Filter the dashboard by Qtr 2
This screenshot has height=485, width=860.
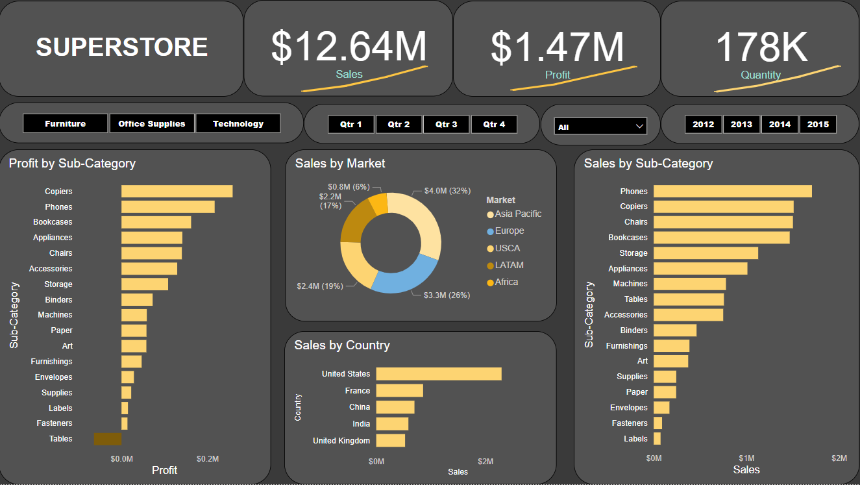[399, 124]
